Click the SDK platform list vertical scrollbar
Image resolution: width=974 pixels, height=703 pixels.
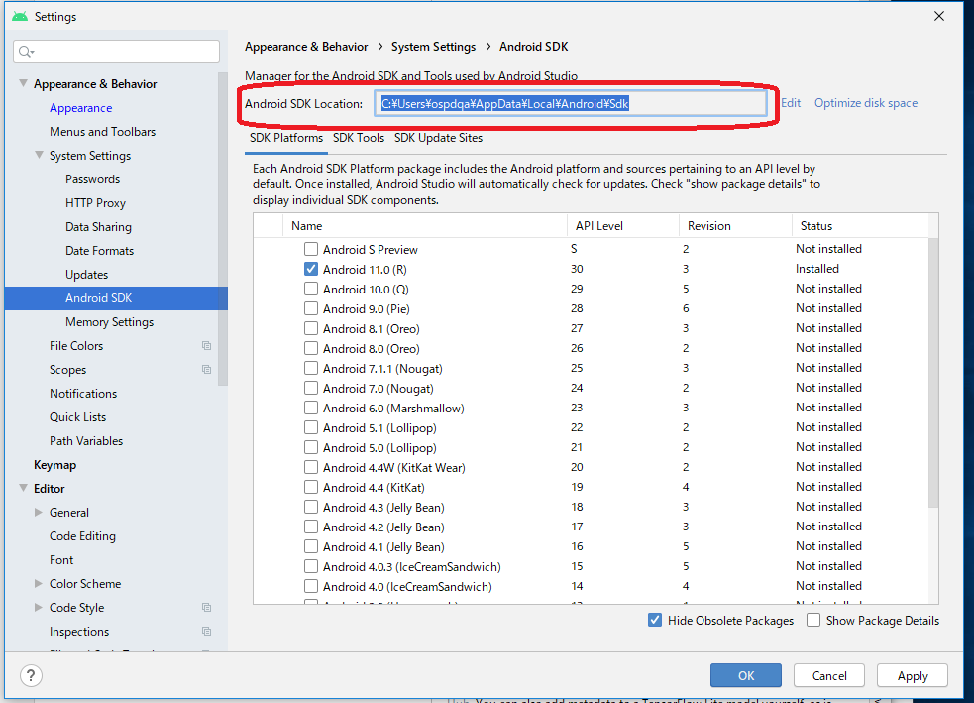(x=933, y=373)
